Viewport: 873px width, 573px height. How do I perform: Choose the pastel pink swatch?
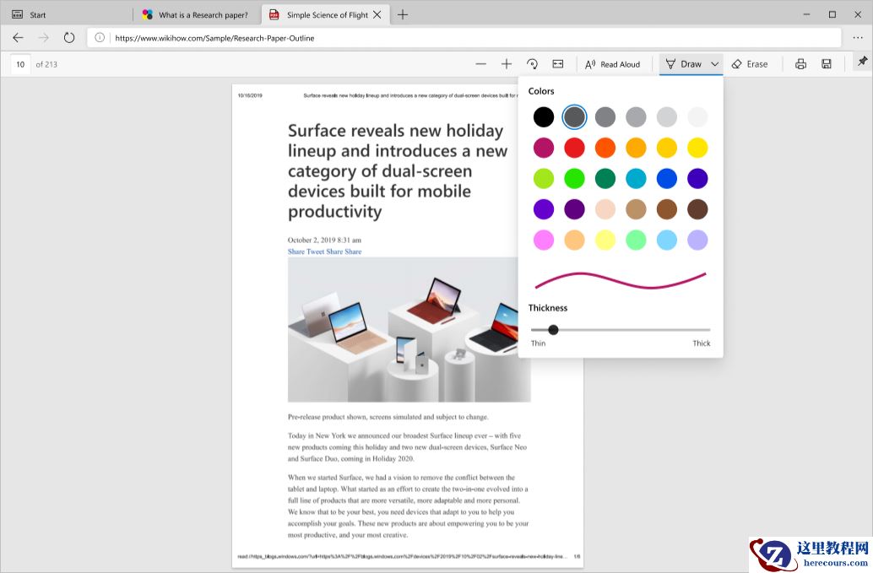coord(544,240)
